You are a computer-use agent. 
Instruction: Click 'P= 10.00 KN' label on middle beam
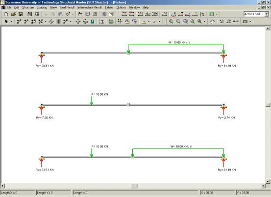99,95
